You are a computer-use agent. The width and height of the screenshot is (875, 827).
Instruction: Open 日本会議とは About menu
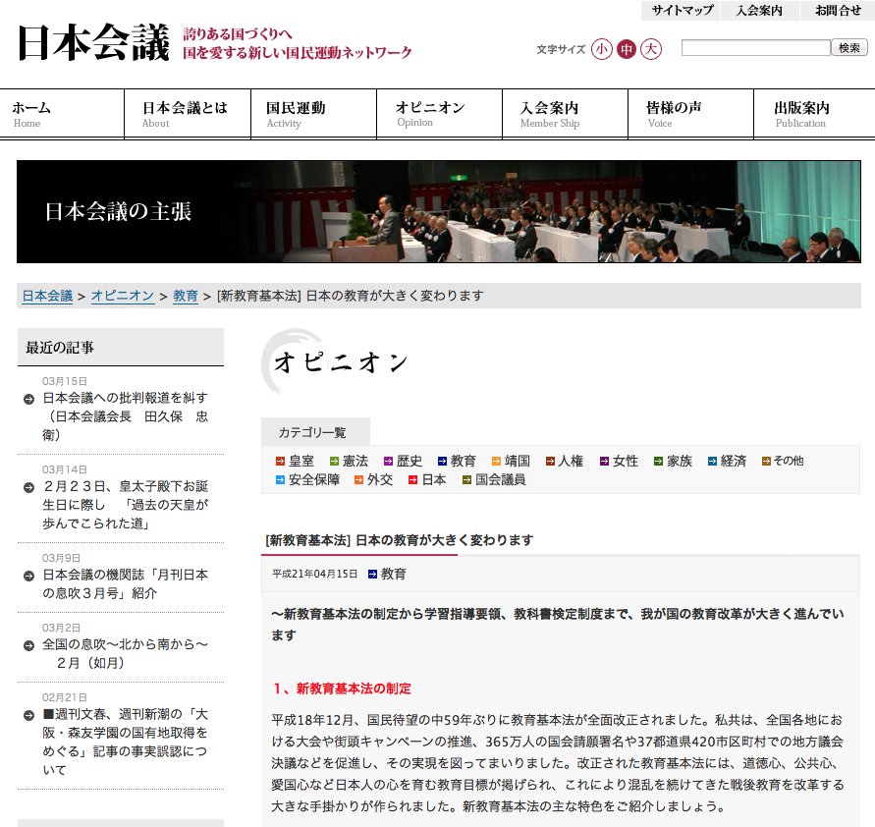pyautogui.click(x=188, y=114)
